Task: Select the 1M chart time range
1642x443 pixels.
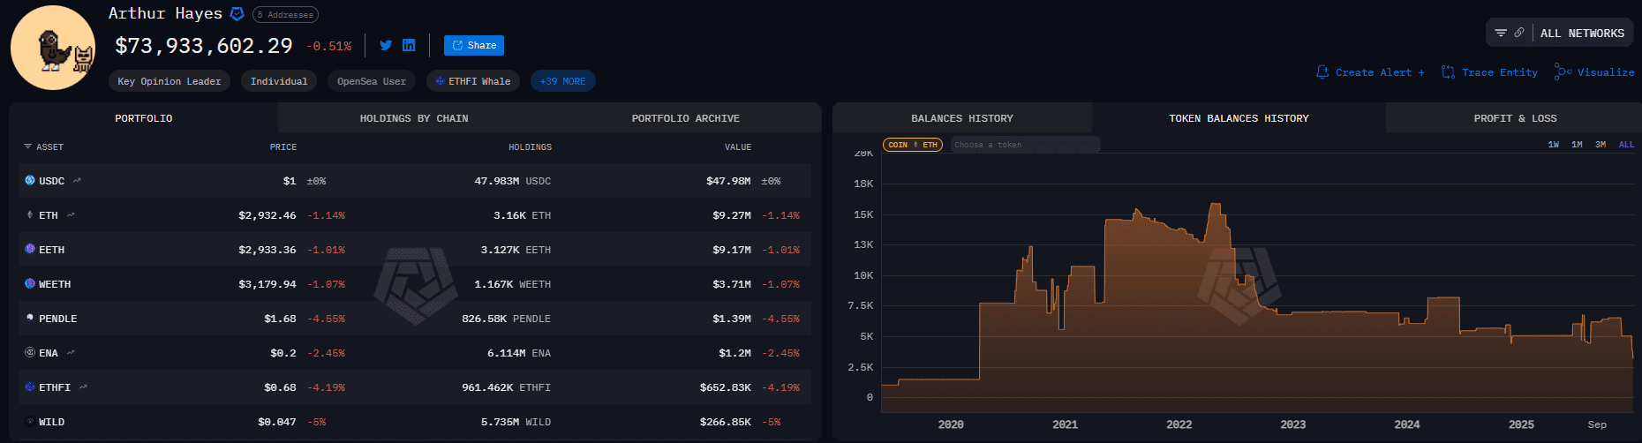Action: [x=1577, y=145]
